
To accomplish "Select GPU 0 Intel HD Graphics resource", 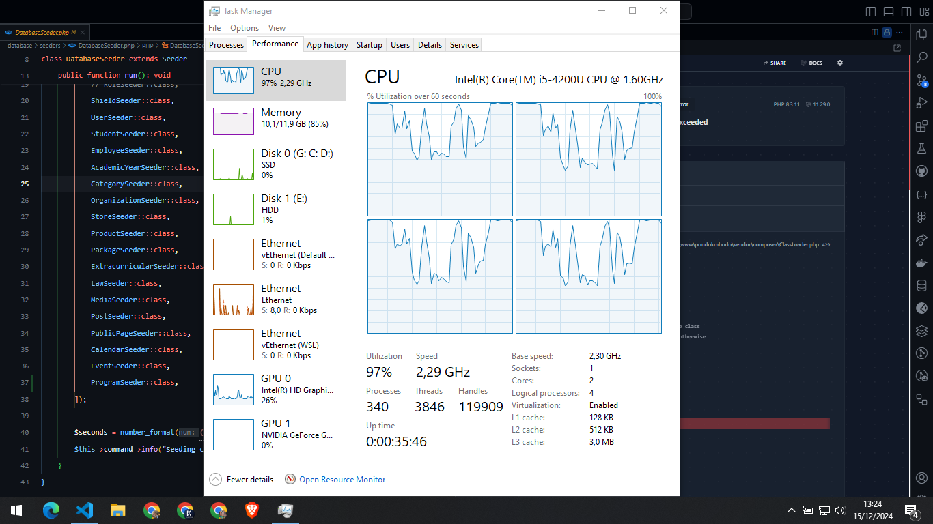I will tap(276, 389).
